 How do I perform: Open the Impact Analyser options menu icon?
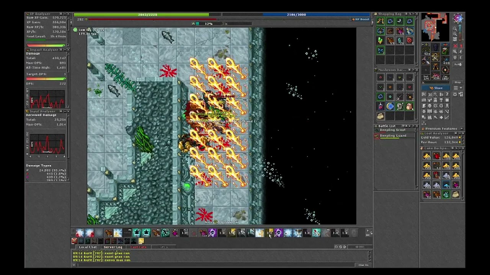61,50
